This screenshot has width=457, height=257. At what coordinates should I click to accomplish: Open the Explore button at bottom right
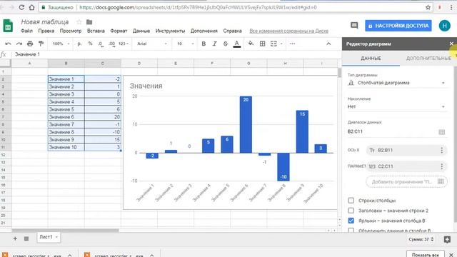447,240
